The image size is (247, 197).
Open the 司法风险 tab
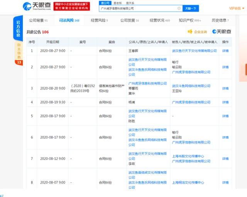[69, 20]
